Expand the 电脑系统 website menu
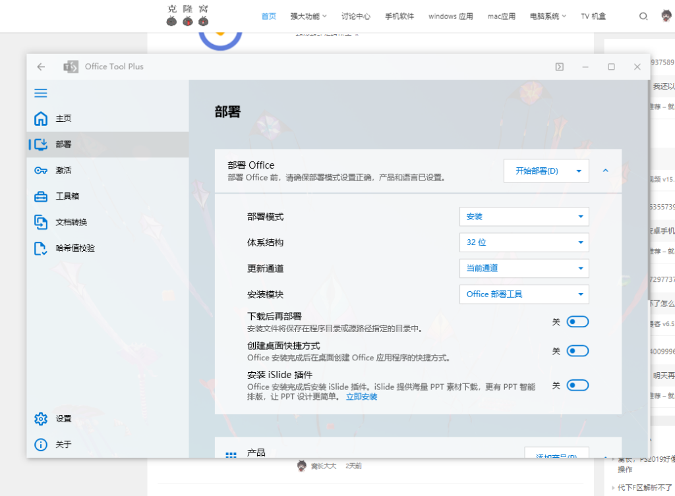Screen dimensions: 675x496 coord(548,16)
